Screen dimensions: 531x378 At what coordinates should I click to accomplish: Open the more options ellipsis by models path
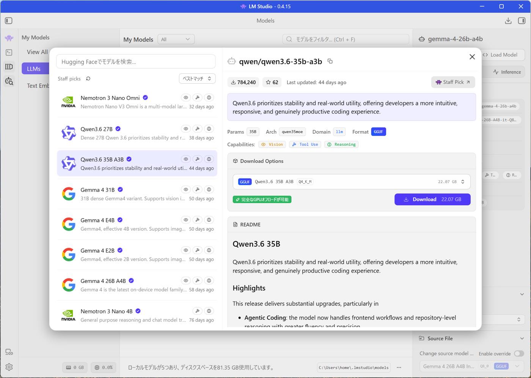399,367
